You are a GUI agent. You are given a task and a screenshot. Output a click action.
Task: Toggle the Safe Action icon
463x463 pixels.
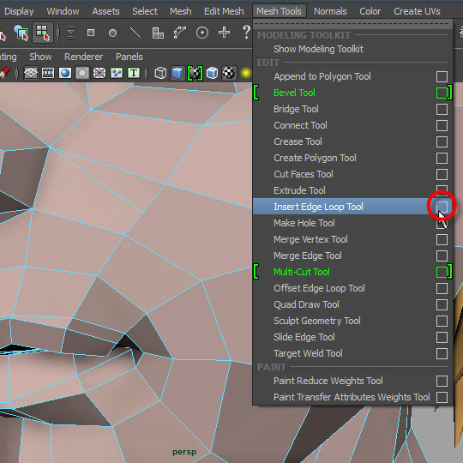click(117, 73)
